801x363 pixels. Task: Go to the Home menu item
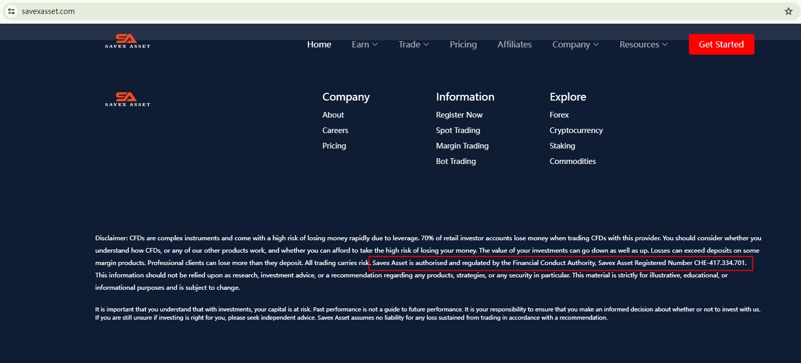point(319,44)
